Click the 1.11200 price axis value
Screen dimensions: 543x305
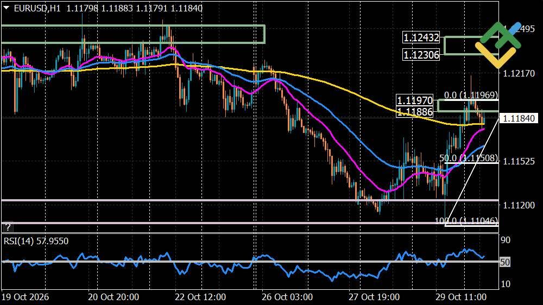(519, 205)
